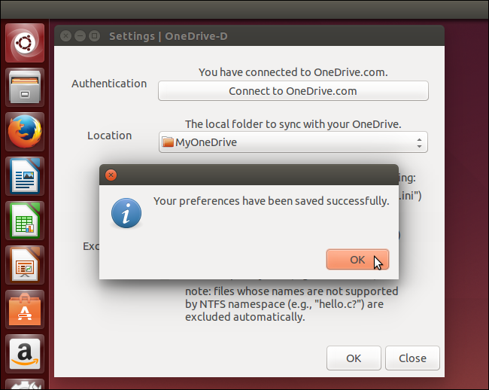Open the Files manager from the dock
The width and height of the screenshot is (489, 390).
click(25, 87)
